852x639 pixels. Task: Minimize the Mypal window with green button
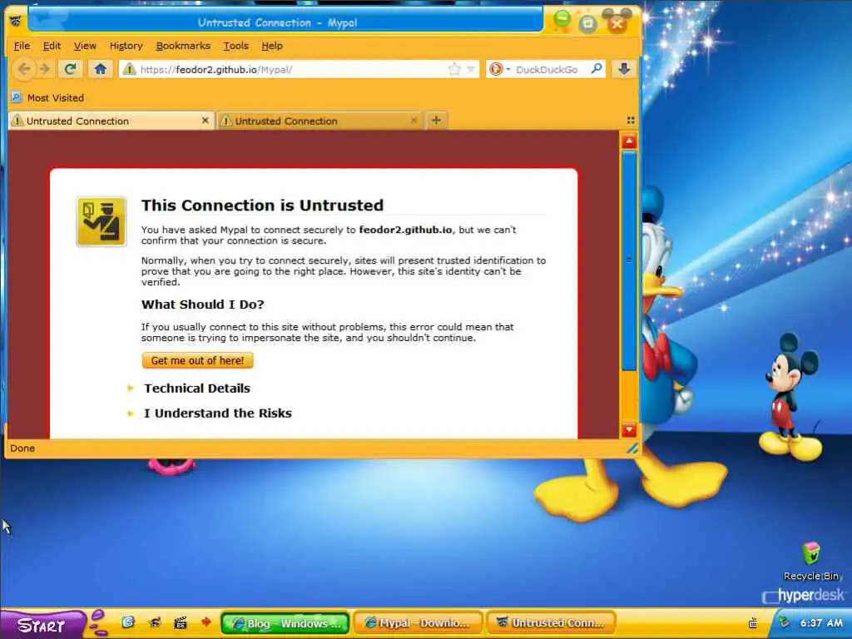[562, 20]
